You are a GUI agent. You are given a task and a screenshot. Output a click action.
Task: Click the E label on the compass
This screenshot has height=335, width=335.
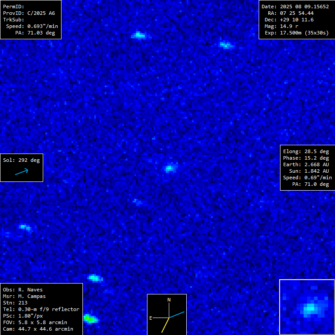(x=151, y=318)
